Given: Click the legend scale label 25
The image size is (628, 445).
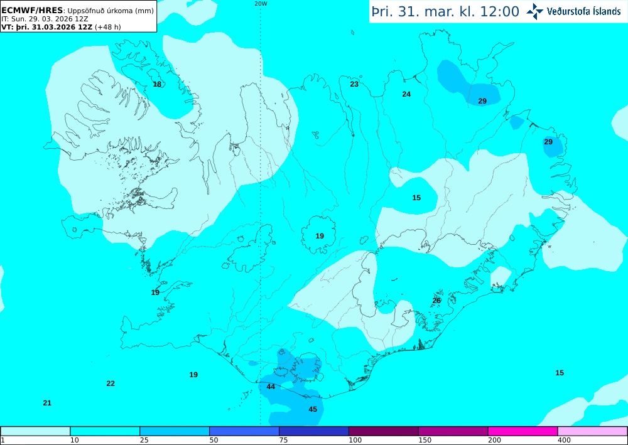Looking at the screenshot, I should click(144, 440).
